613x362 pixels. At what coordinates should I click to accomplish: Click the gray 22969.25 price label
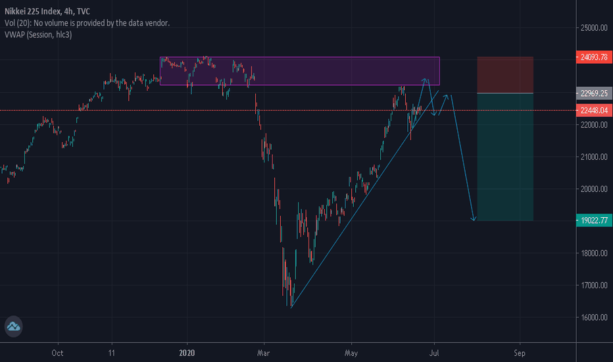(x=594, y=93)
